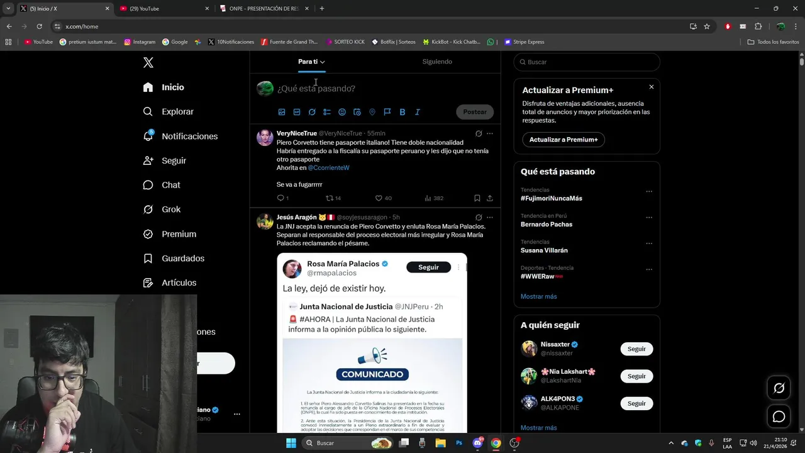Click the Buscar search field on X
This screenshot has height=453, width=805.
coord(587,62)
